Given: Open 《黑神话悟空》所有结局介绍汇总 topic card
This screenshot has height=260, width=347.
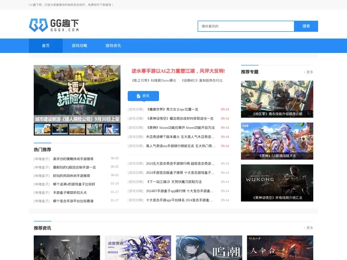Looking at the screenshot, I should (x=277, y=183).
